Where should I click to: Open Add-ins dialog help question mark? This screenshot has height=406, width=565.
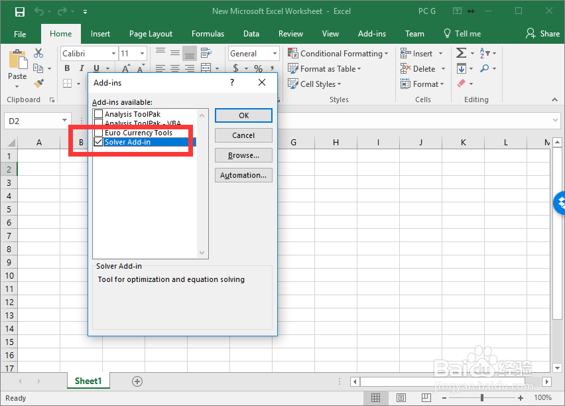232,82
